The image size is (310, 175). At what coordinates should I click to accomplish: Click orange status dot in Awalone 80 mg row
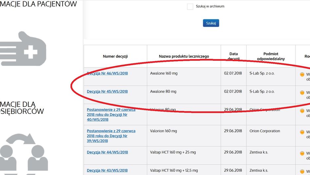(x=302, y=93)
